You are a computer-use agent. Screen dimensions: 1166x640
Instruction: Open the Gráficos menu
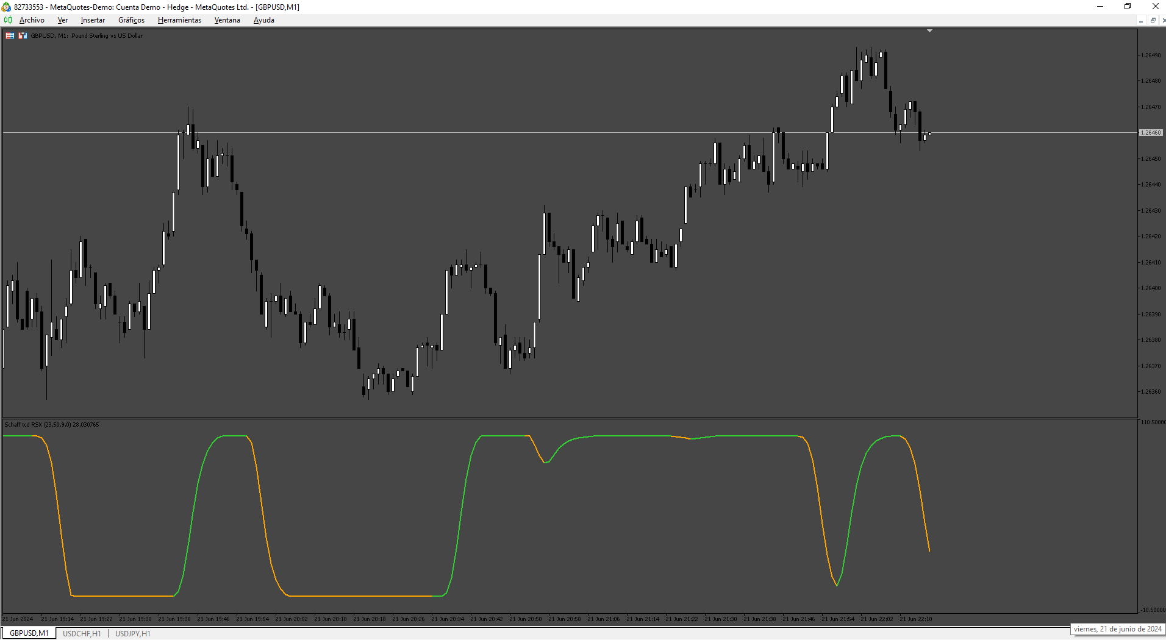click(131, 20)
